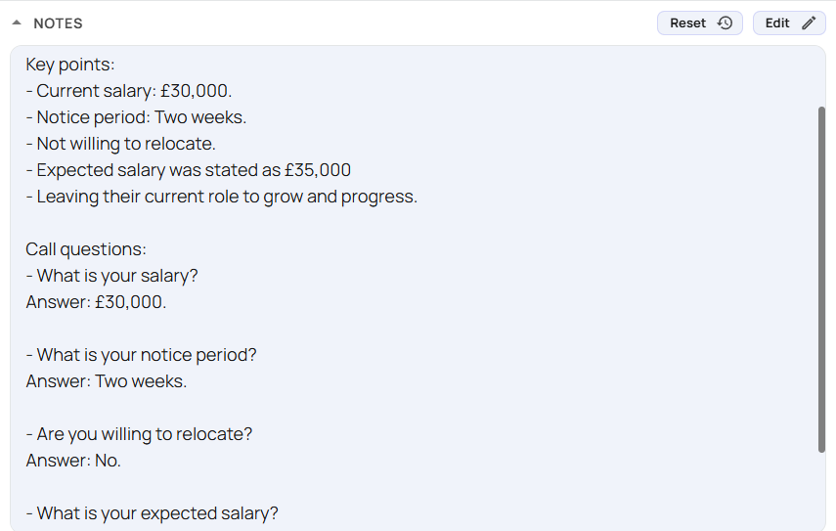Click the 'Answer: £30,000.' line
The width and height of the screenshot is (836, 531).
click(96, 302)
